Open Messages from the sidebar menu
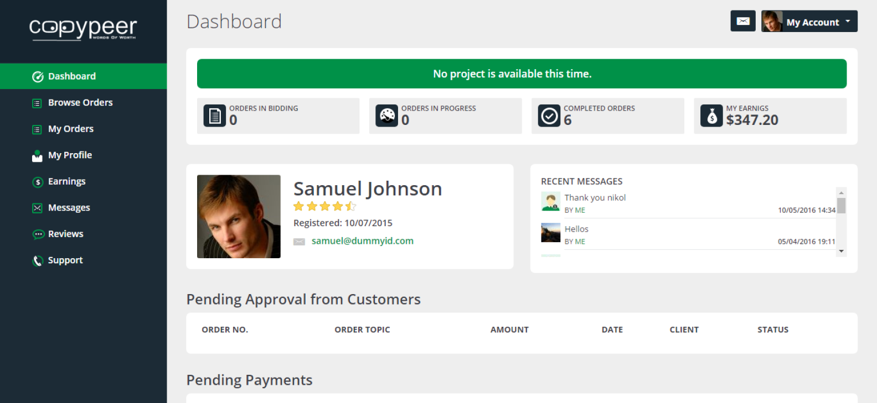The width and height of the screenshot is (877, 403). coord(69,208)
